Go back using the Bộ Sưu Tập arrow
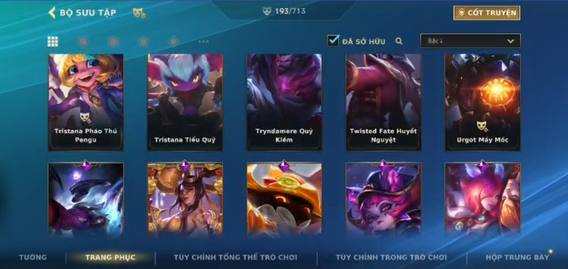 point(52,13)
